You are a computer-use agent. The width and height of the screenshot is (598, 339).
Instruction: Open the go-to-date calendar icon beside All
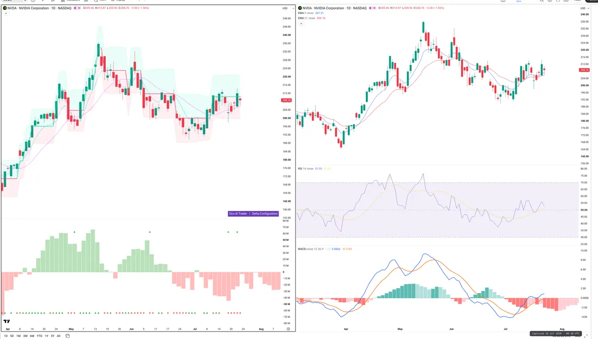[67, 336]
